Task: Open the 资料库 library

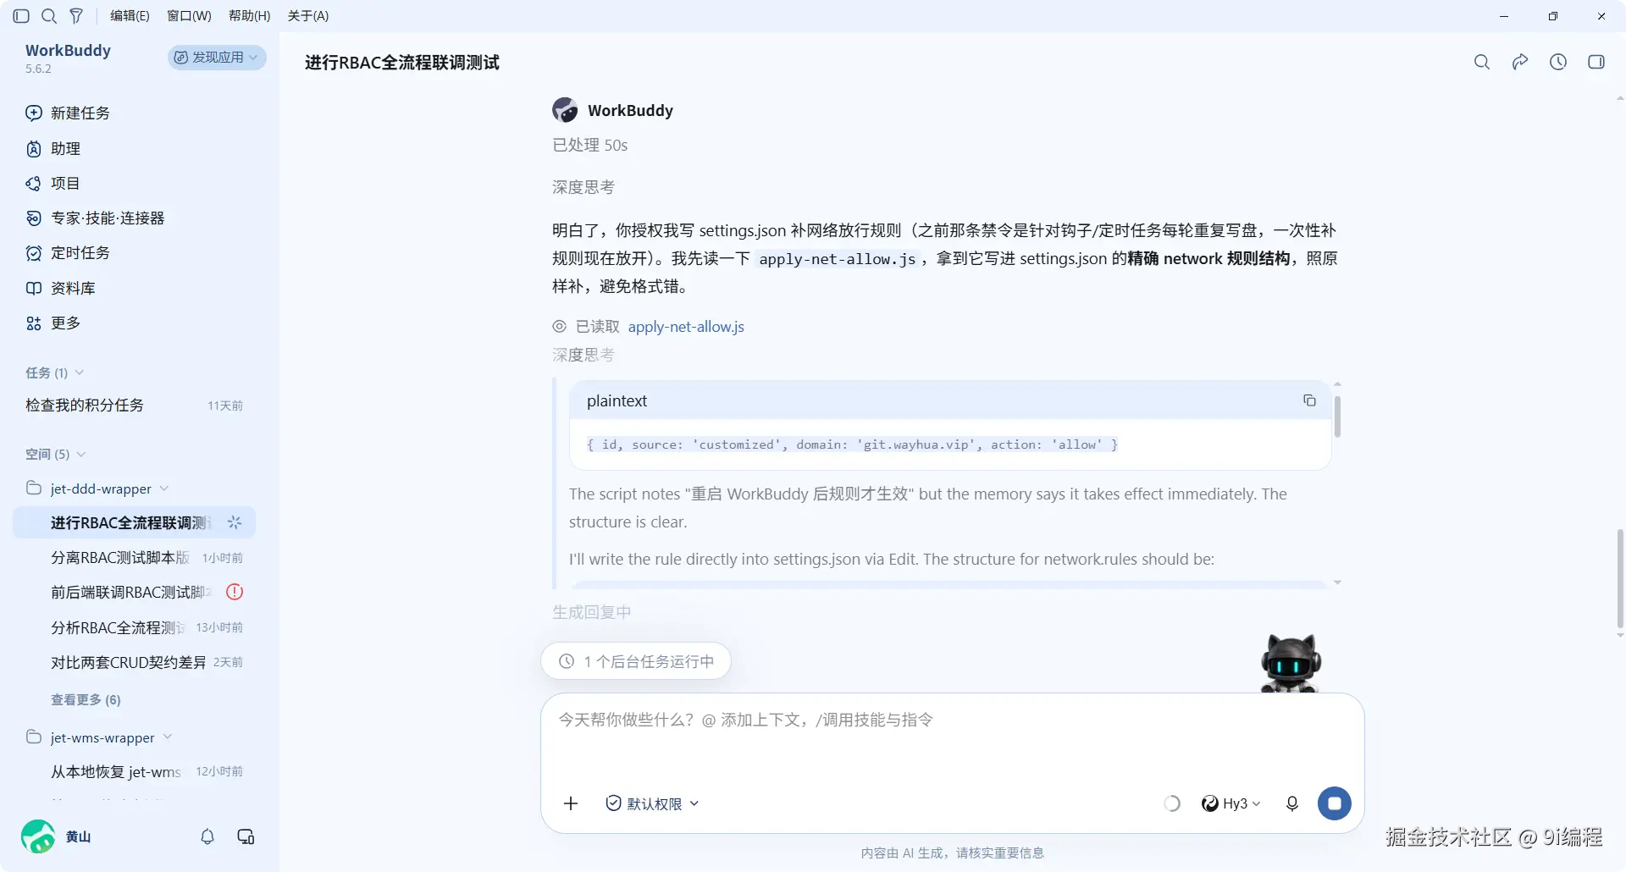Action: (x=60, y=288)
